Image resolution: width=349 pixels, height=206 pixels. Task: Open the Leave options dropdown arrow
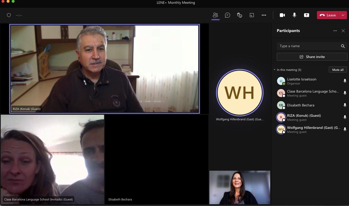click(x=343, y=15)
